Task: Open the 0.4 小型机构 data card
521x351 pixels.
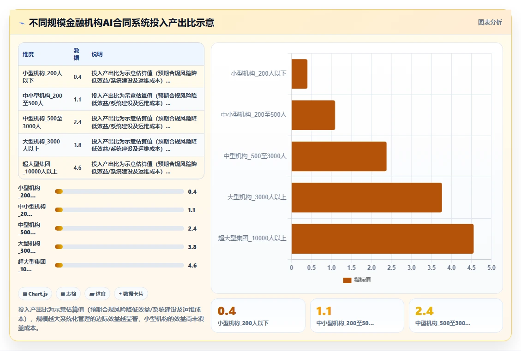Action: [258, 315]
